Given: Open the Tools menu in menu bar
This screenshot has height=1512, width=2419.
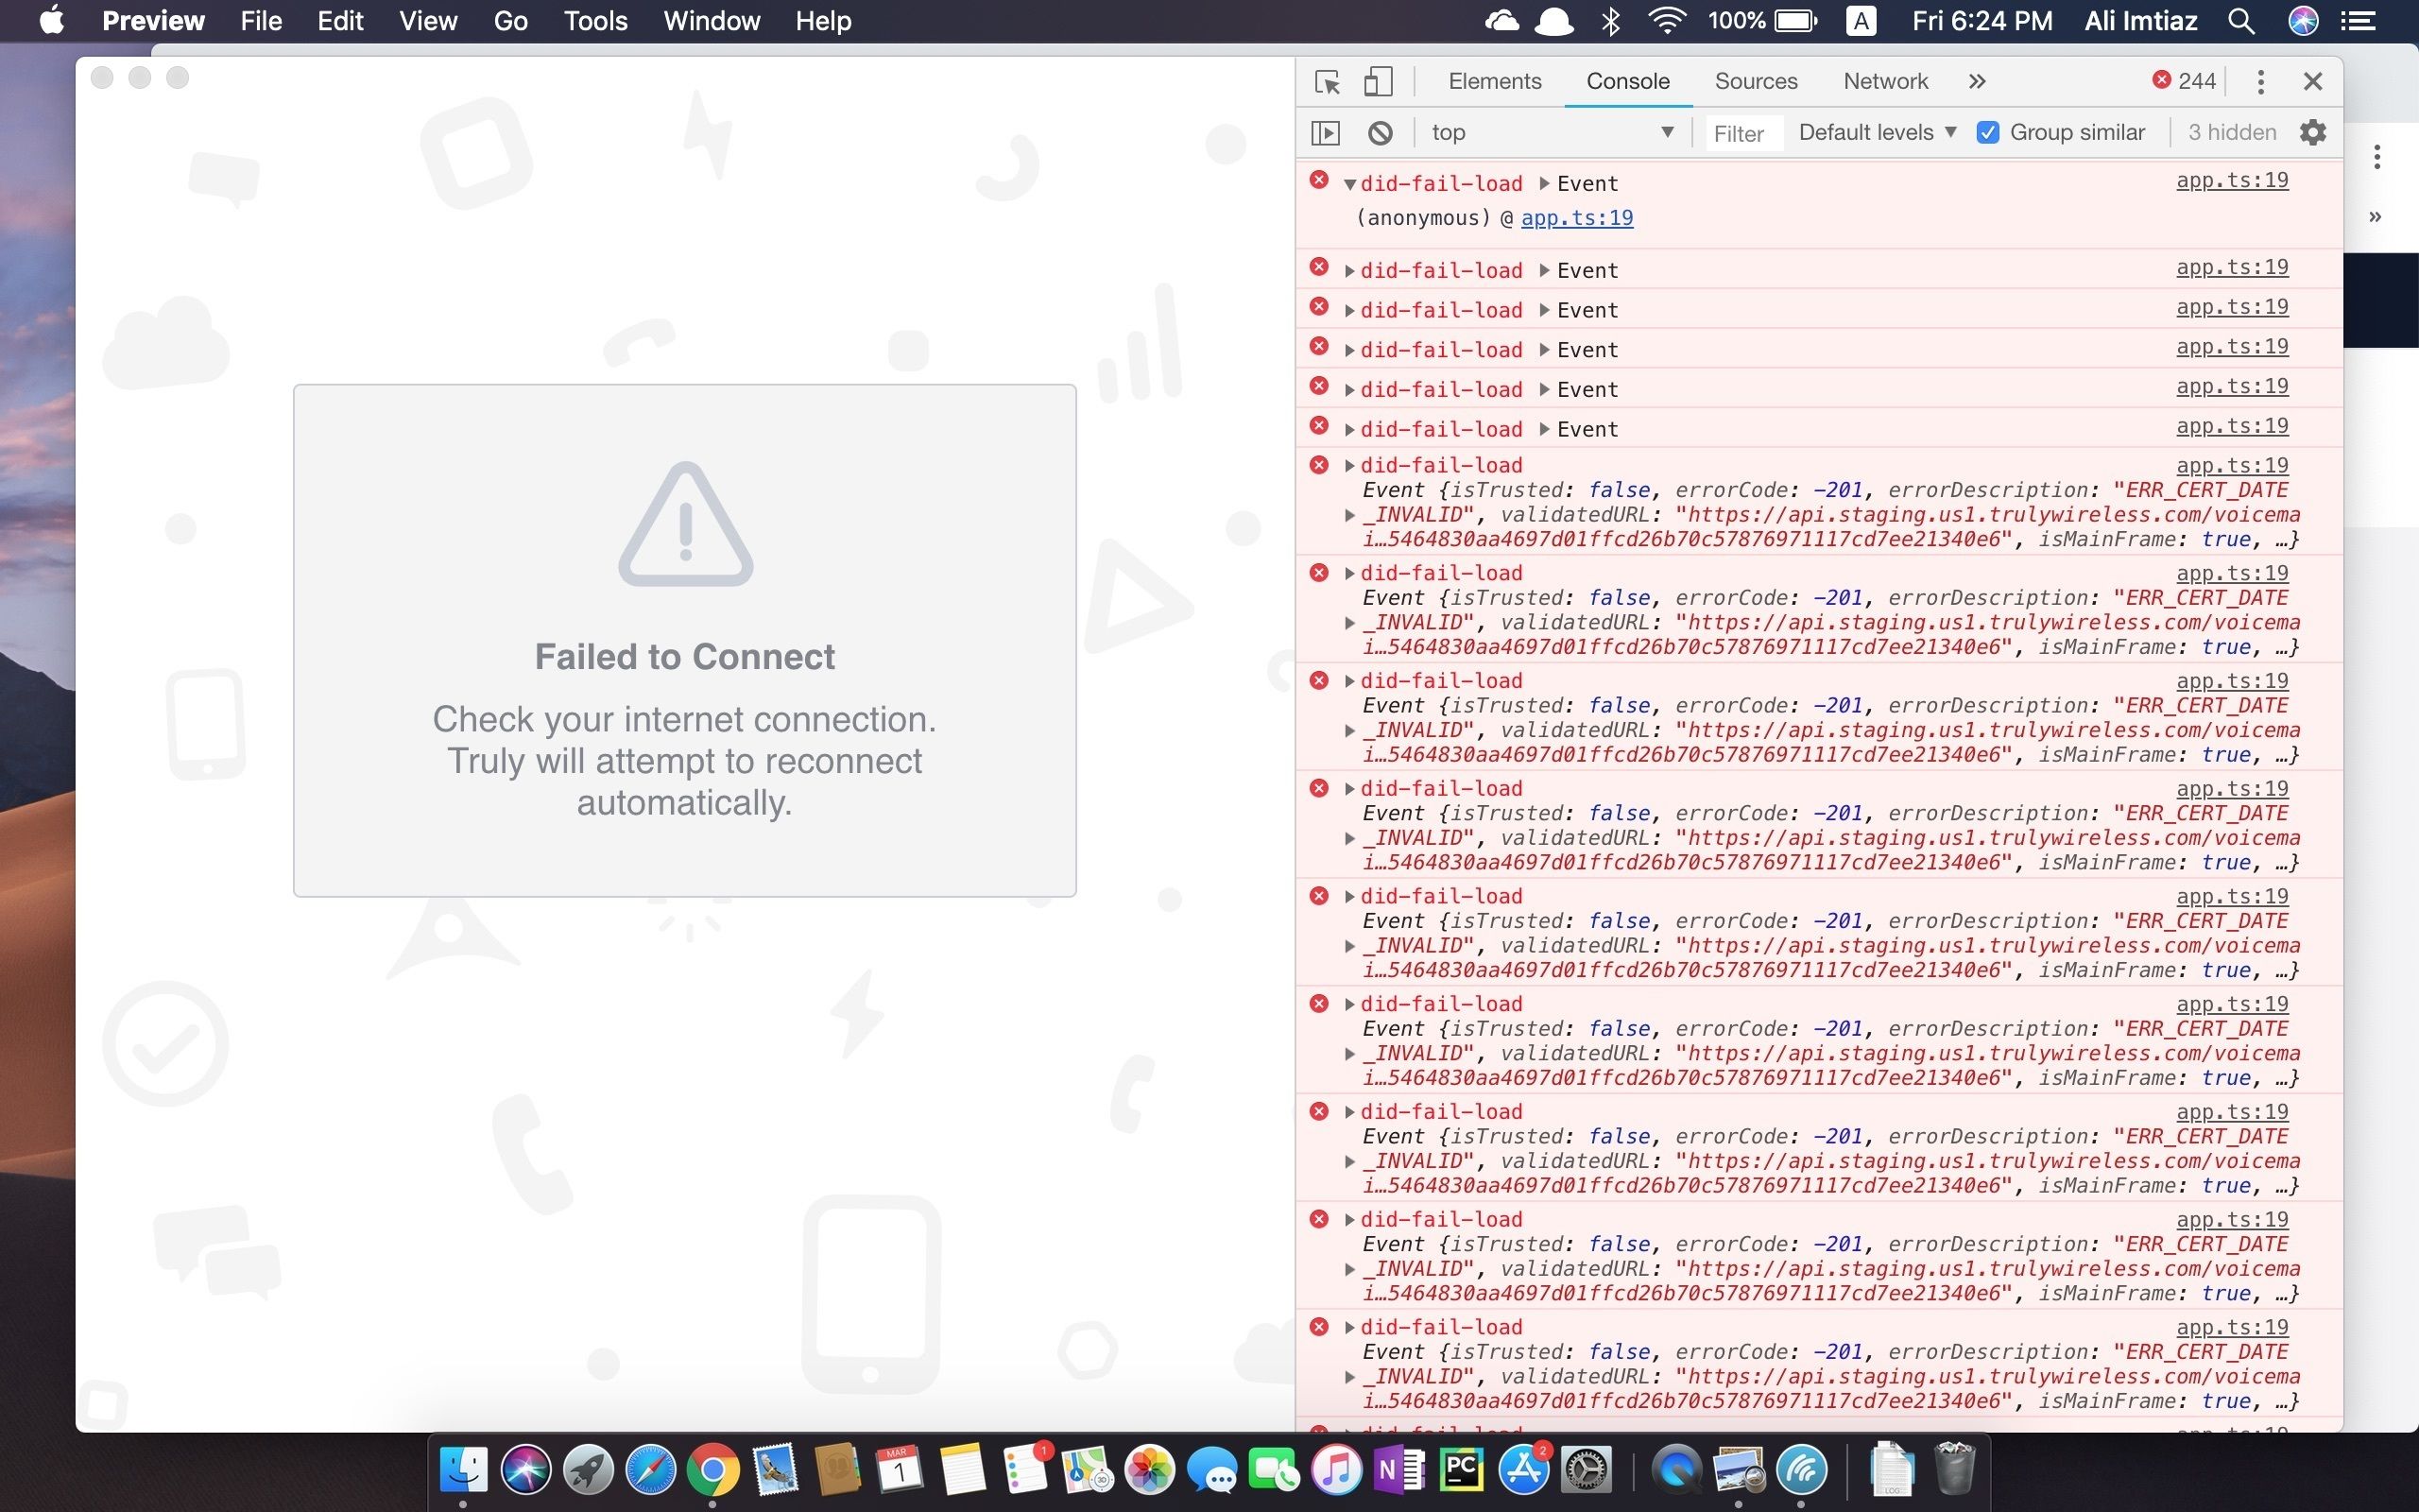Looking at the screenshot, I should click(x=594, y=21).
